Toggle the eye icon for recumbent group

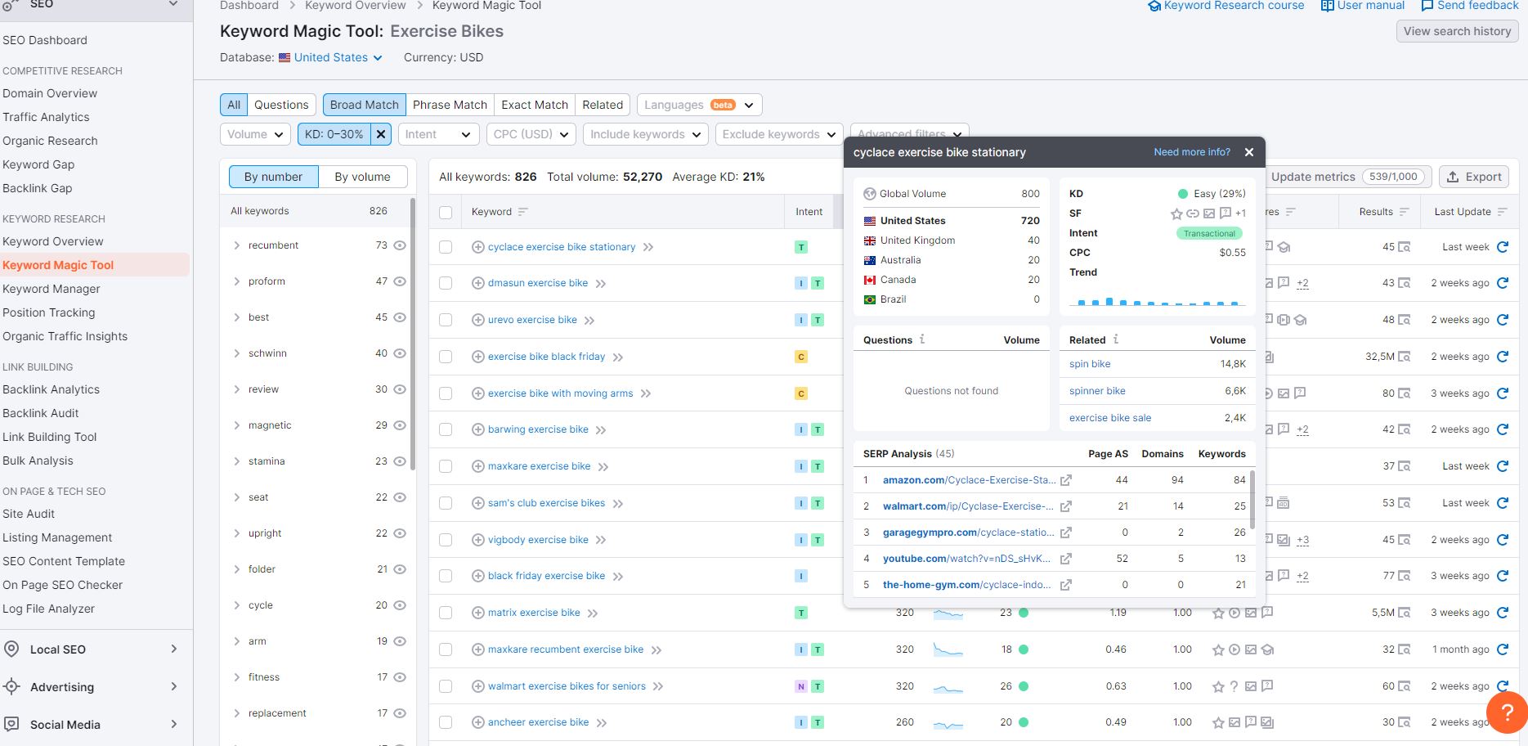[400, 245]
